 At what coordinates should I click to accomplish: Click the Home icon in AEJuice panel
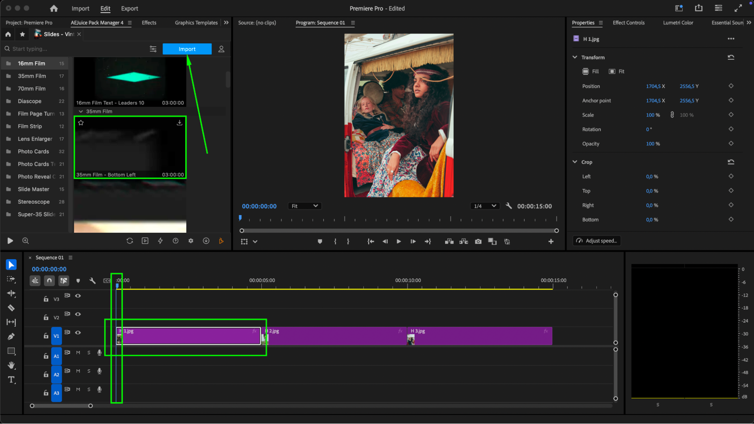tap(8, 34)
